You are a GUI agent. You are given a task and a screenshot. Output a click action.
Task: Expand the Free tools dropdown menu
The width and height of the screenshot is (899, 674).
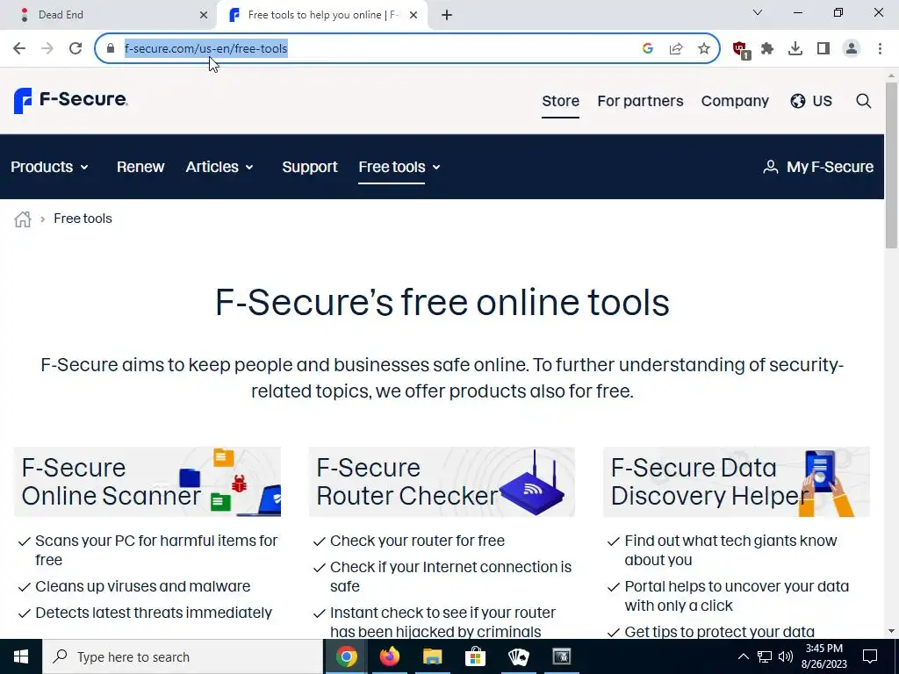399,167
